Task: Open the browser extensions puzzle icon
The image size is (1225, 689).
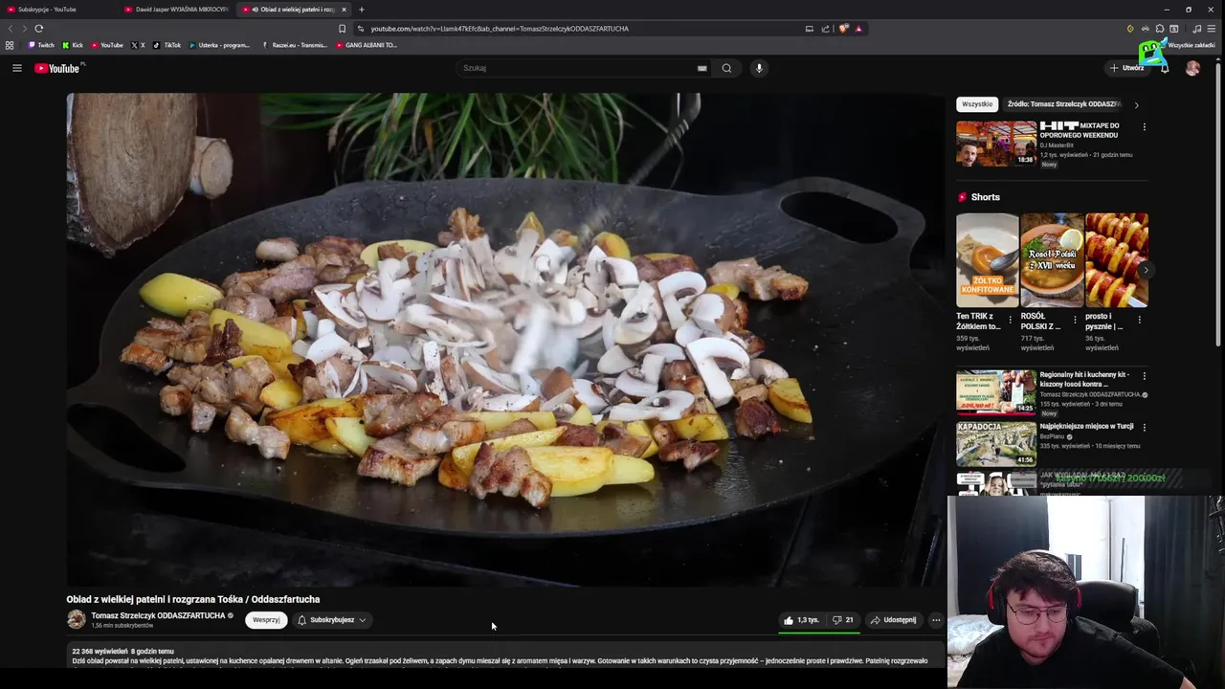Action: [1160, 29]
